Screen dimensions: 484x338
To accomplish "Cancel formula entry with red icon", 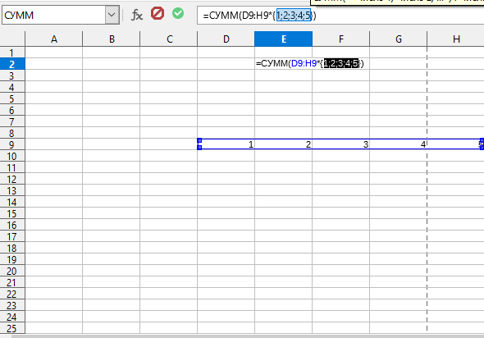I will 158,14.
